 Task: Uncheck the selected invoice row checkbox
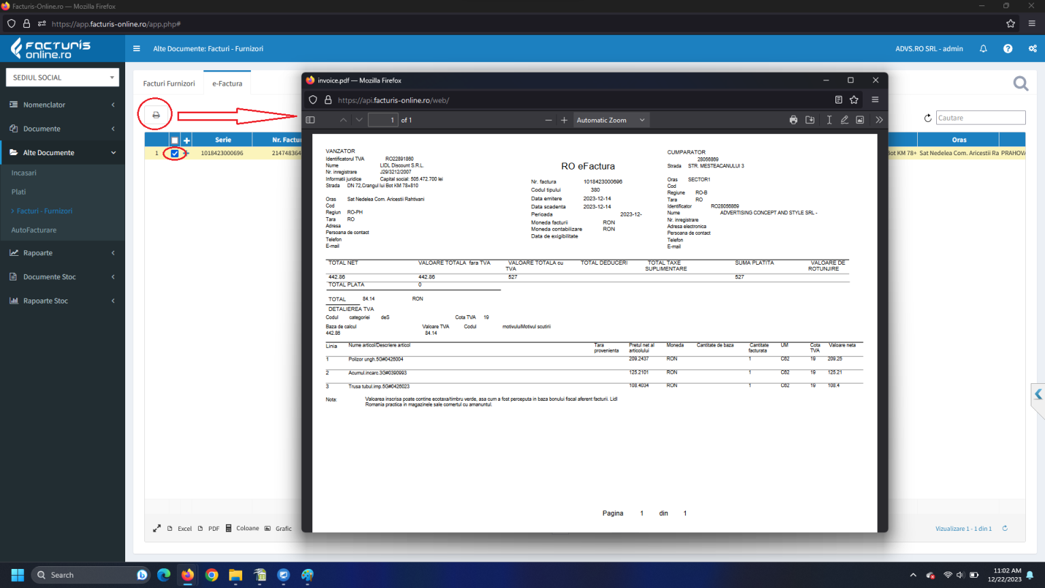(175, 154)
